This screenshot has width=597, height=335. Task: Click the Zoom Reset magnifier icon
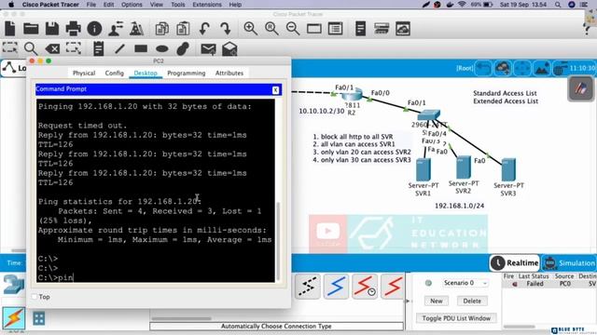point(271,29)
